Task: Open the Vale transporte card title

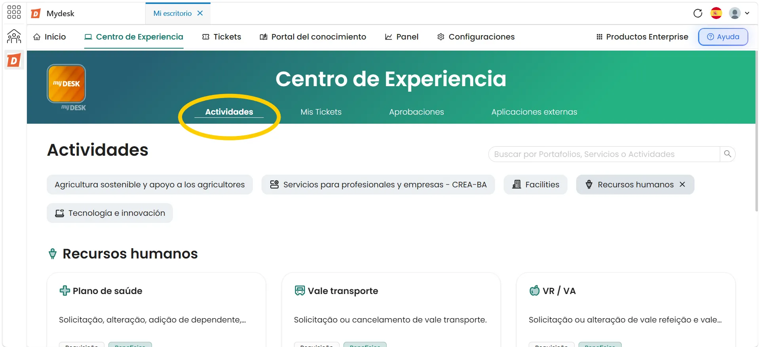Action: [343, 291]
